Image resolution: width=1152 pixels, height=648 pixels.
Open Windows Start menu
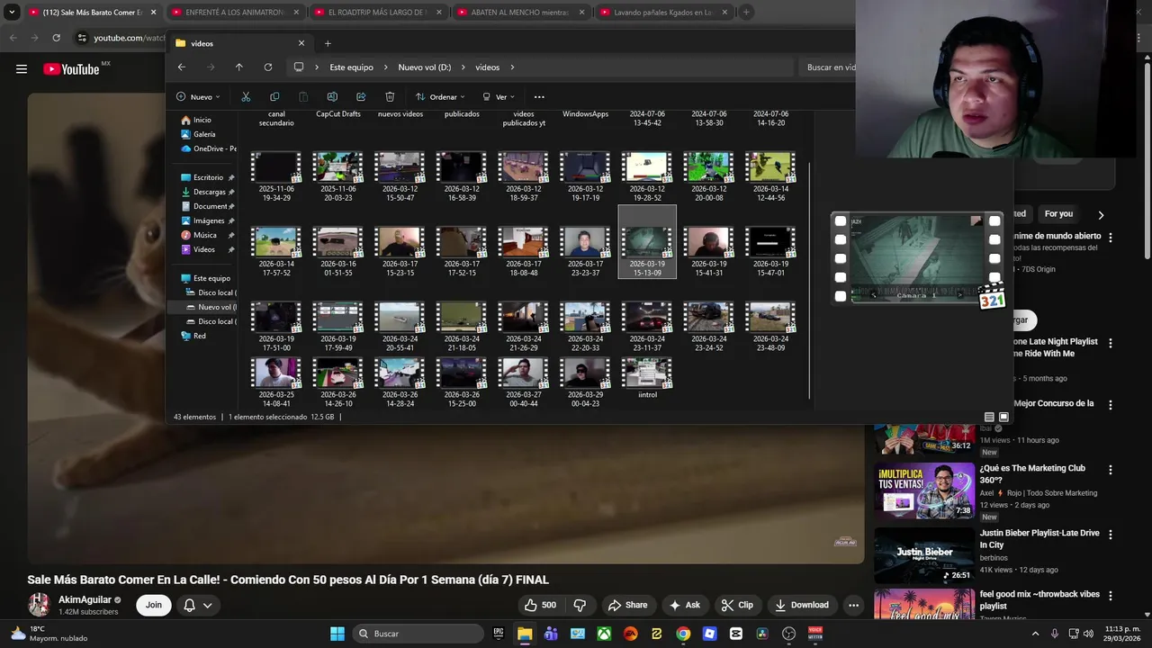click(337, 634)
